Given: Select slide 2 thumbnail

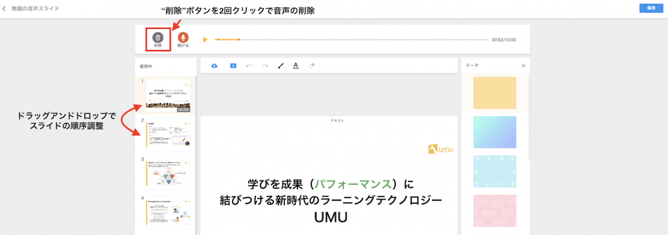Looking at the screenshot, I should coord(168,133).
